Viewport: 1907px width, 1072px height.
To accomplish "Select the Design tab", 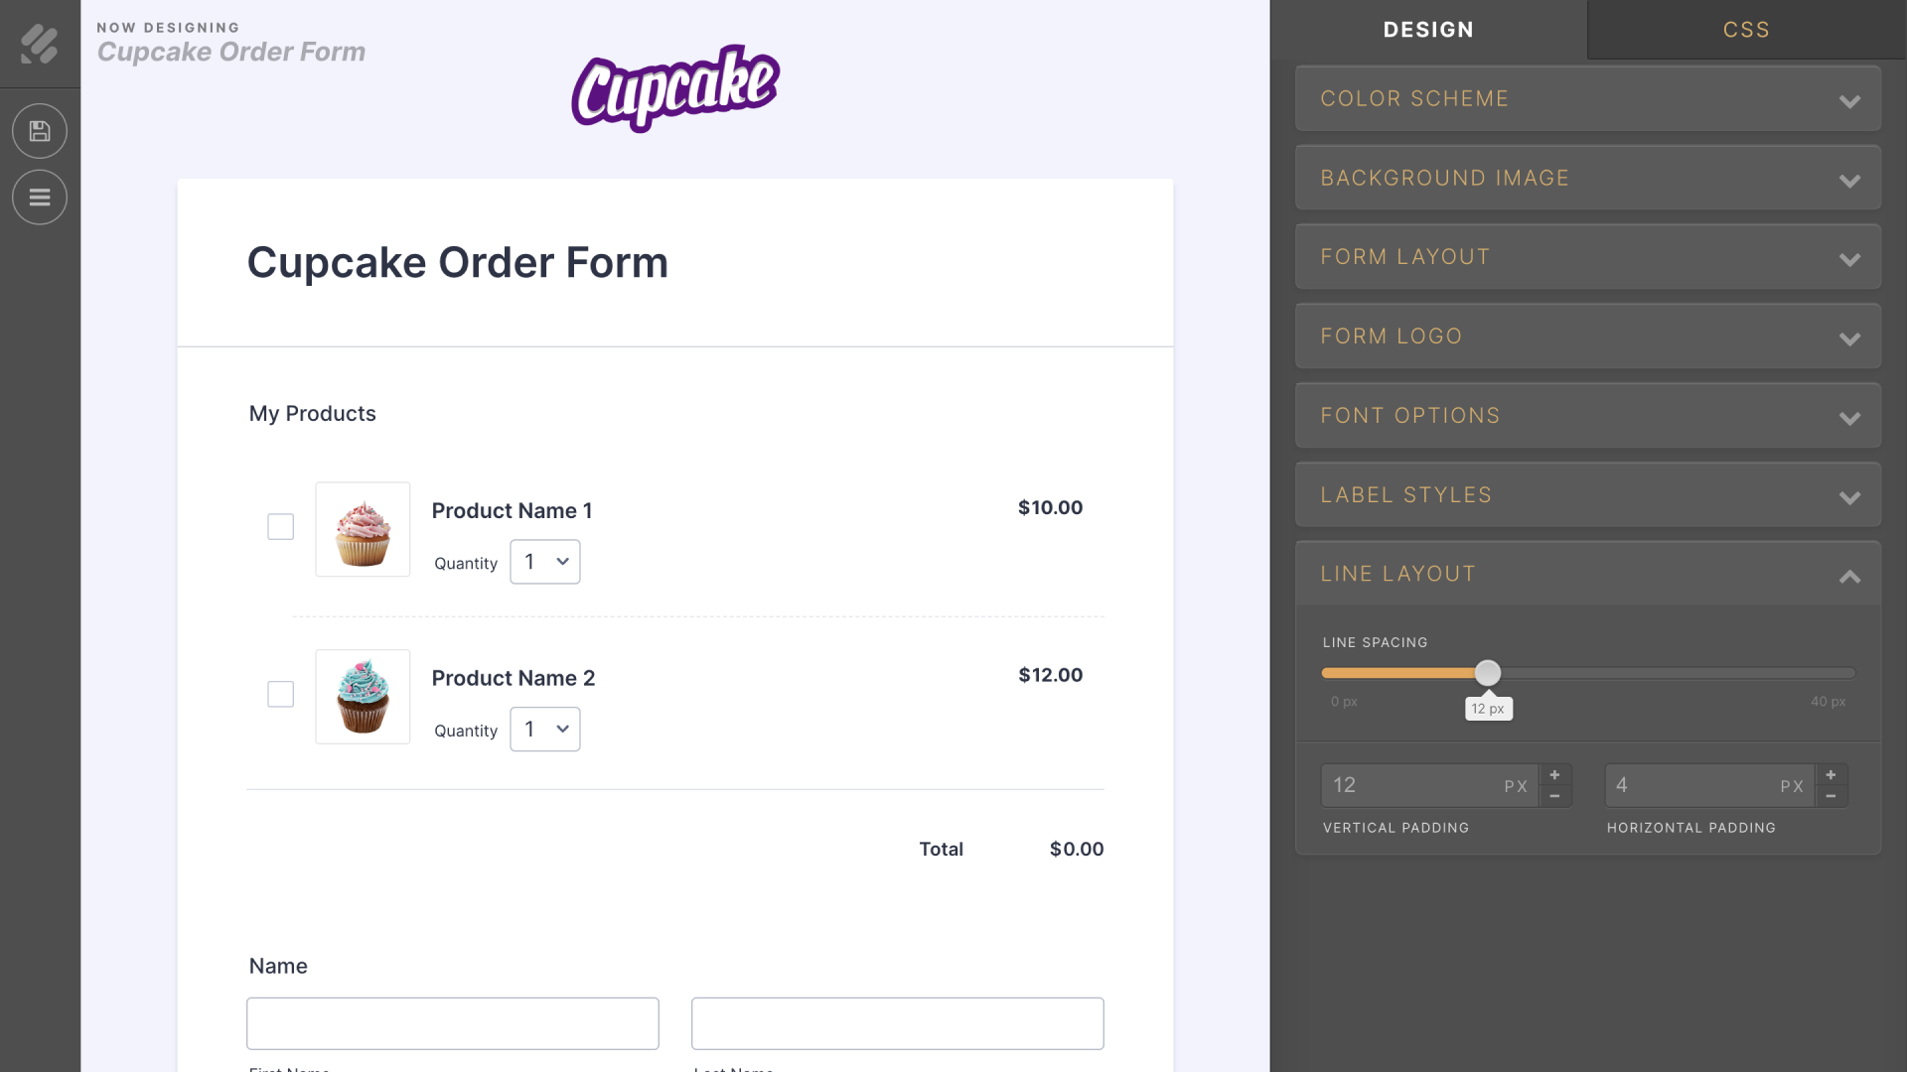I will (x=1428, y=30).
